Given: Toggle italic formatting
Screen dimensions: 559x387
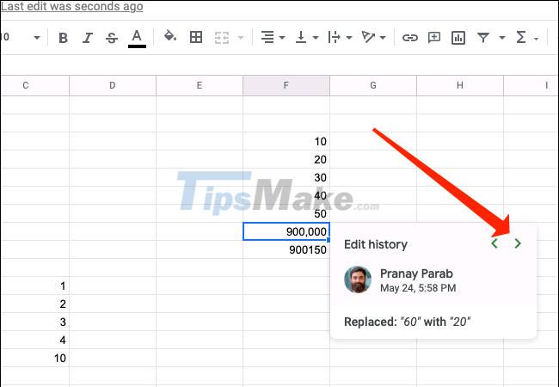Looking at the screenshot, I should (x=88, y=38).
